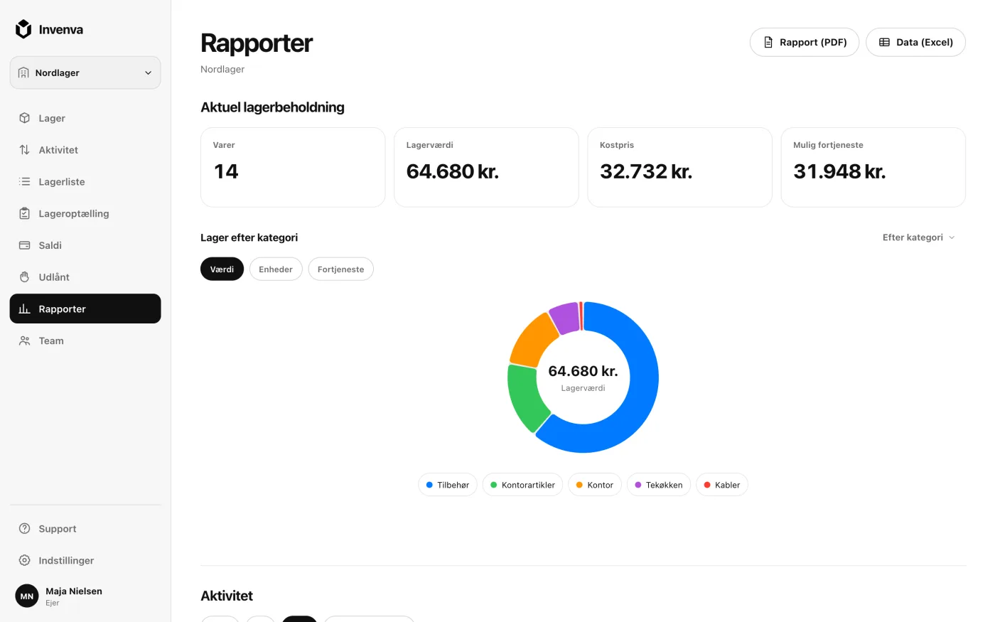
Task: Open Maja Nielsen's profile
Action: click(85, 596)
